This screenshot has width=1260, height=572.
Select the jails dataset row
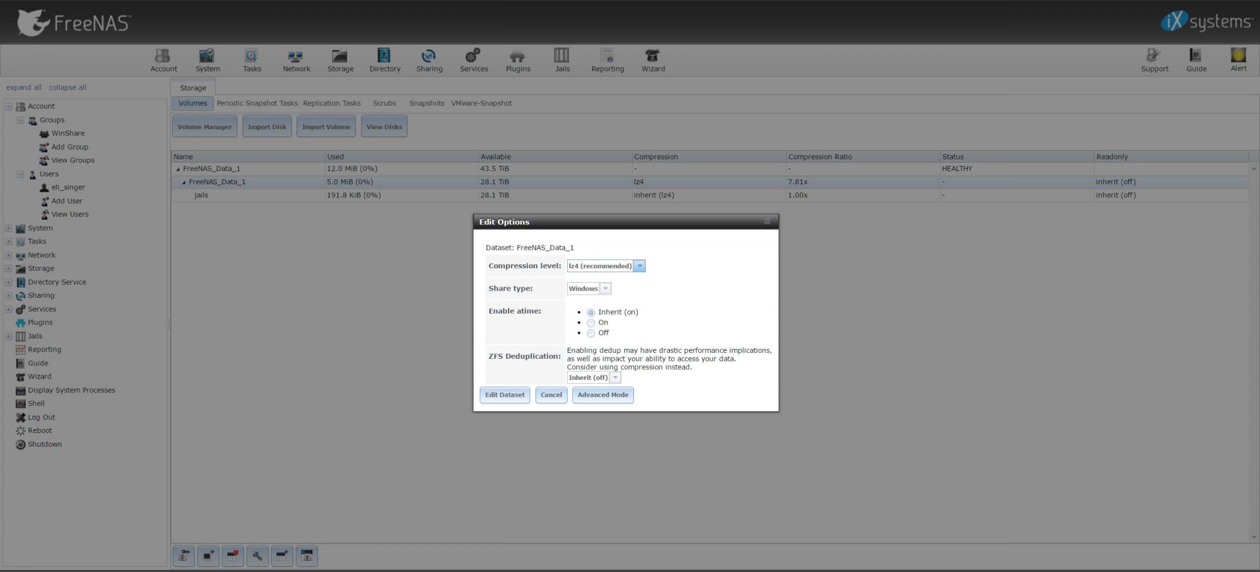710,195
